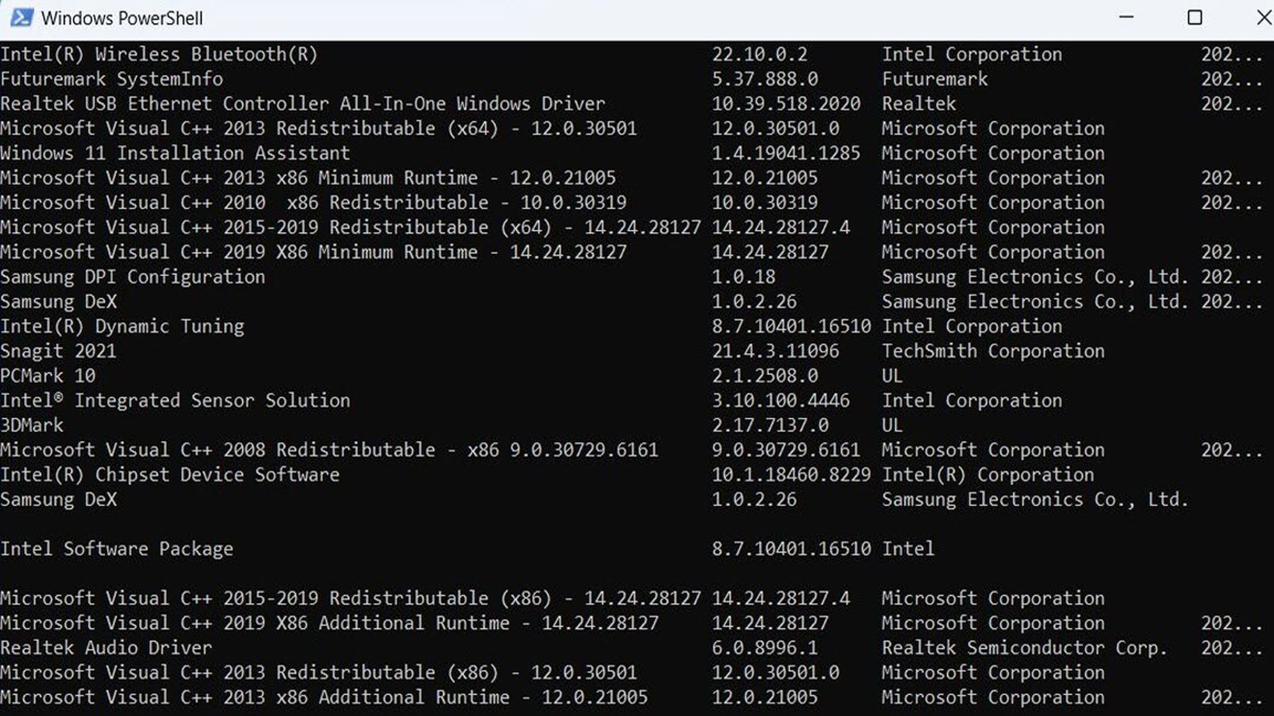Select the Realtek Audio Driver entry
The height and width of the screenshot is (716, 1274).
106,647
